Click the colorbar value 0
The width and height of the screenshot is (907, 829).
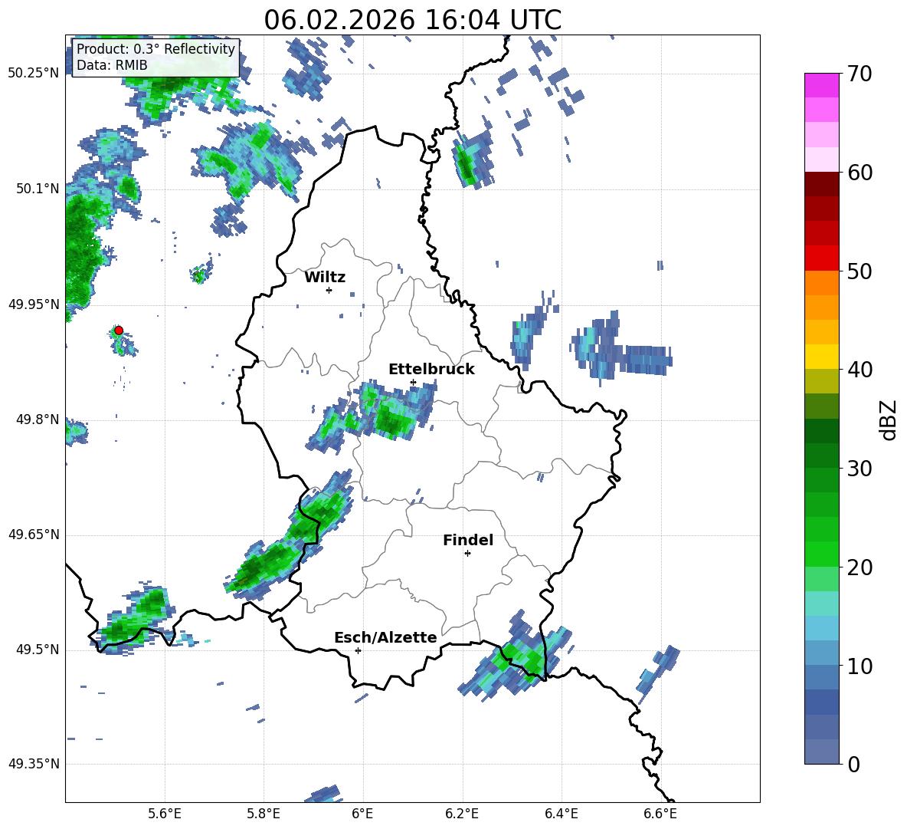[853, 764]
